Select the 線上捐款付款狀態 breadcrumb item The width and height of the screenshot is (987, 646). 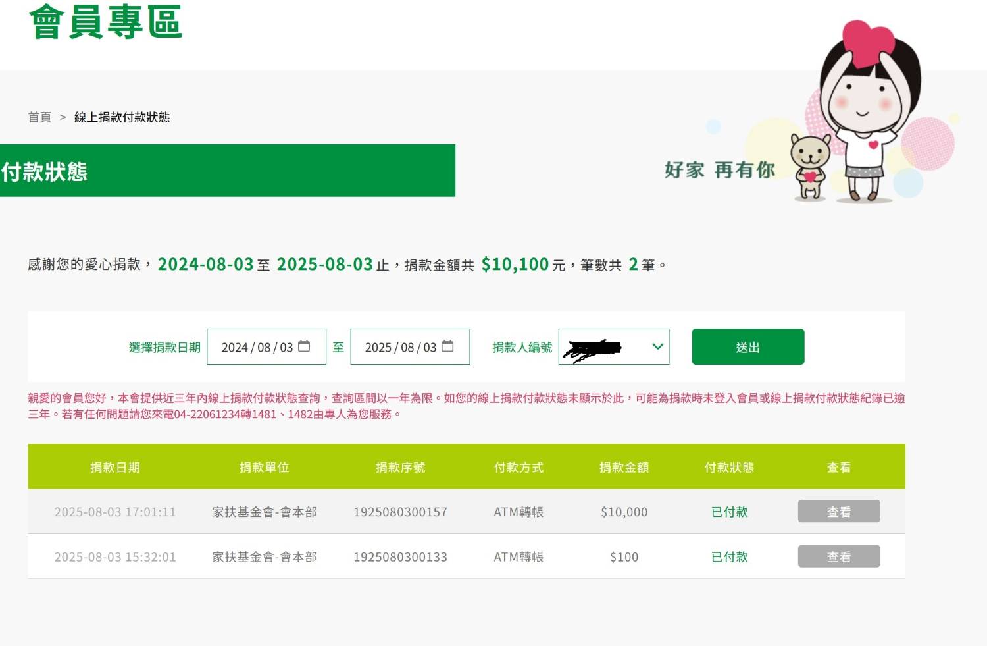(x=122, y=117)
